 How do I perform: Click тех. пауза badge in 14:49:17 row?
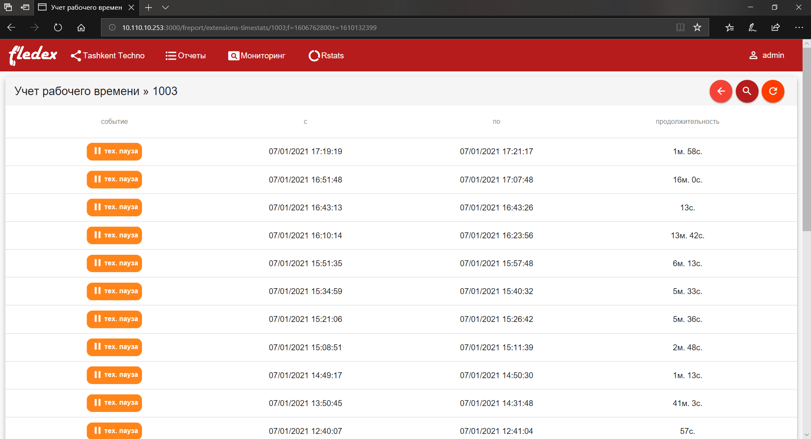point(114,375)
